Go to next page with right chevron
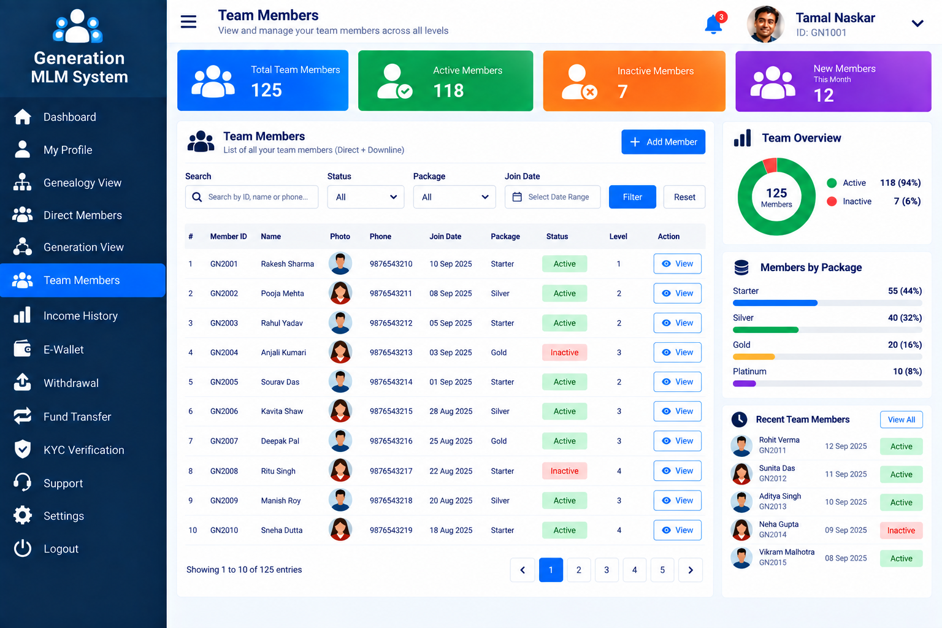The width and height of the screenshot is (942, 628). tap(691, 570)
